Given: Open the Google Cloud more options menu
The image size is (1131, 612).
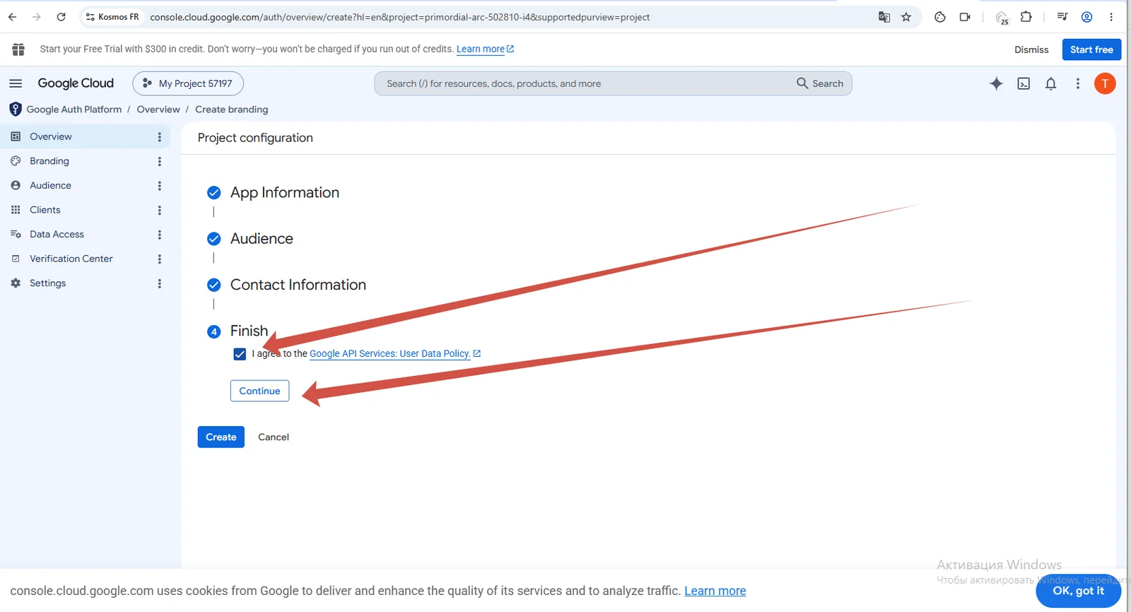Looking at the screenshot, I should pyautogui.click(x=1078, y=83).
